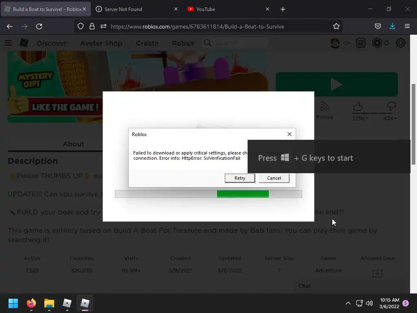Restore down the Firefox window

pyautogui.click(x=389, y=9)
